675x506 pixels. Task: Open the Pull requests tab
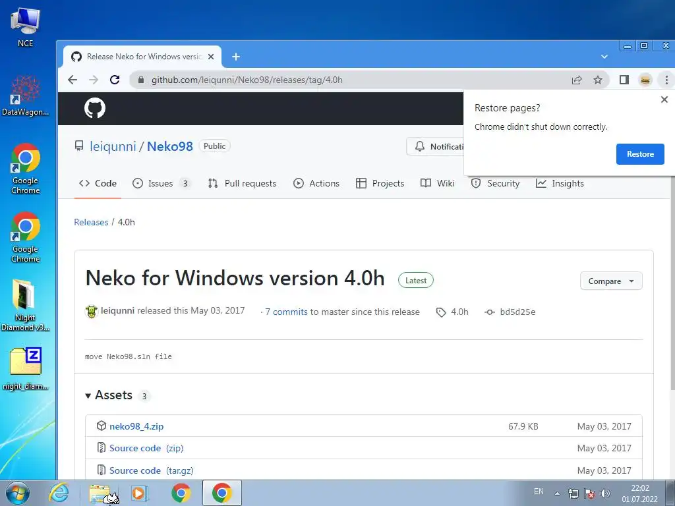click(243, 183)
